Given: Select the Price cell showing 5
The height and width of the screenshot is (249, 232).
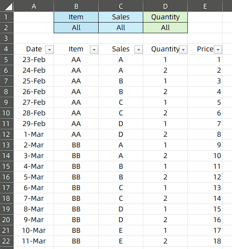Looking at the screenshot, I should pos(205,102).
